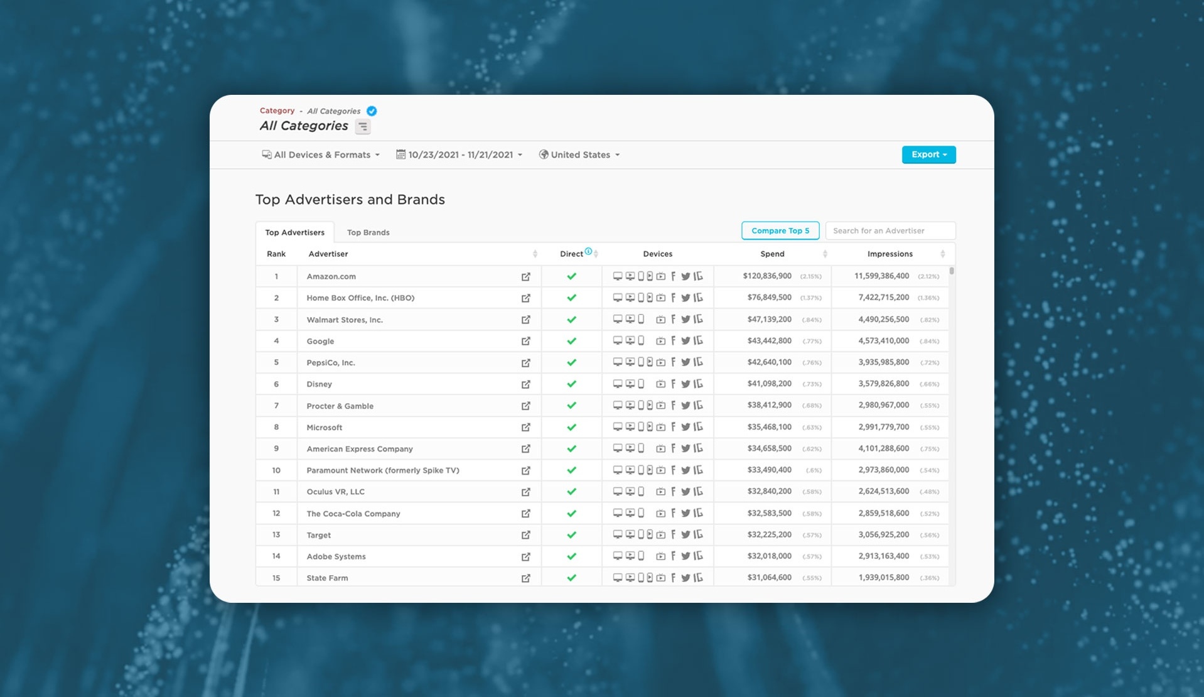Click Twitter icon in Microsoft row
The height and width of the screenshot is (697, 1204).
[x=685, y=427]
